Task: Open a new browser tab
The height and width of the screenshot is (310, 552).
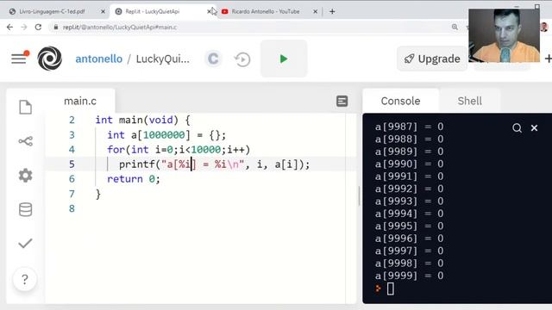Action: point(332,11)
